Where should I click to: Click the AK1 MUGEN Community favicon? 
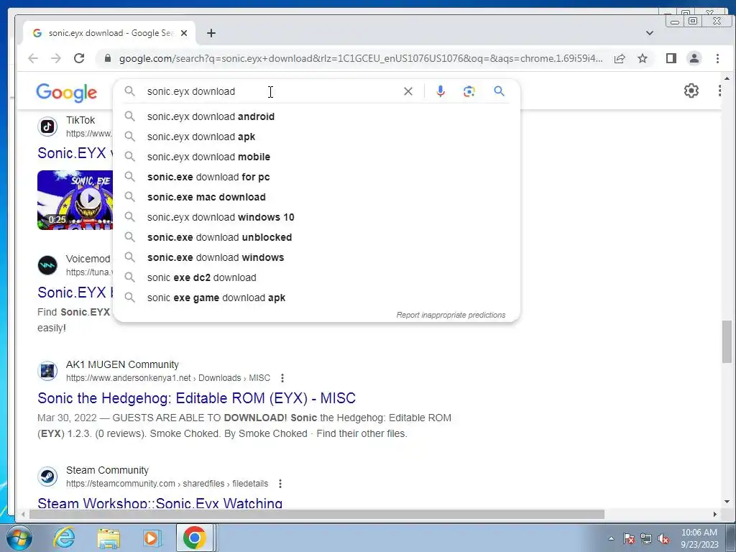tap(47, 371)
